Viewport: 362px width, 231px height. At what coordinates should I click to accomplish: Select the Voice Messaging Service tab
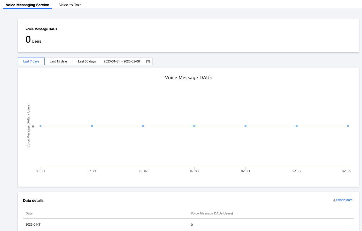point(27,5)
